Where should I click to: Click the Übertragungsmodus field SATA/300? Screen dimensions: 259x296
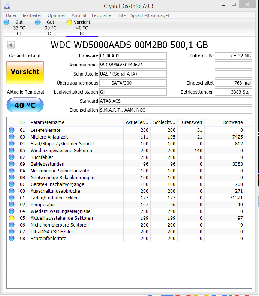click(133, 83)
